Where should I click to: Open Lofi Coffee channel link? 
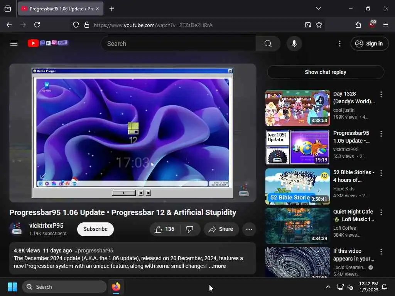click(x=344, y=228)
